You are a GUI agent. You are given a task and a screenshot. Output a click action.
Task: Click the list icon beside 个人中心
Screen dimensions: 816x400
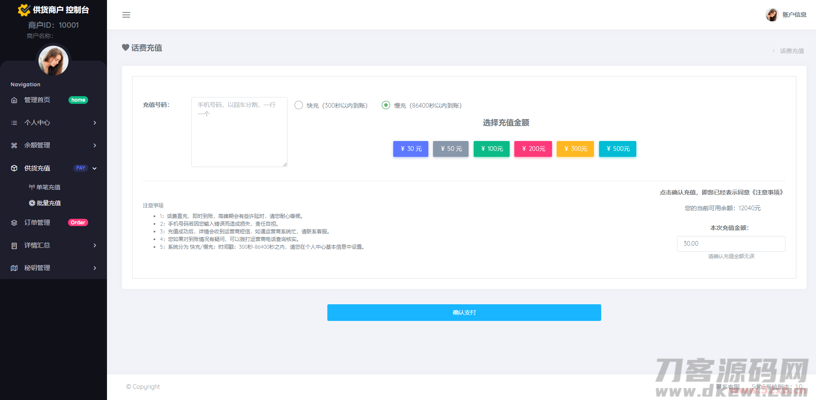click(x=14, y=123)
